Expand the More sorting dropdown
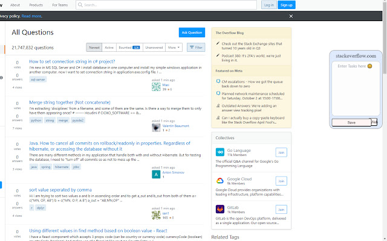Image resolution: width=387 pixels, height=241 pixels. (x=174, y=48)
